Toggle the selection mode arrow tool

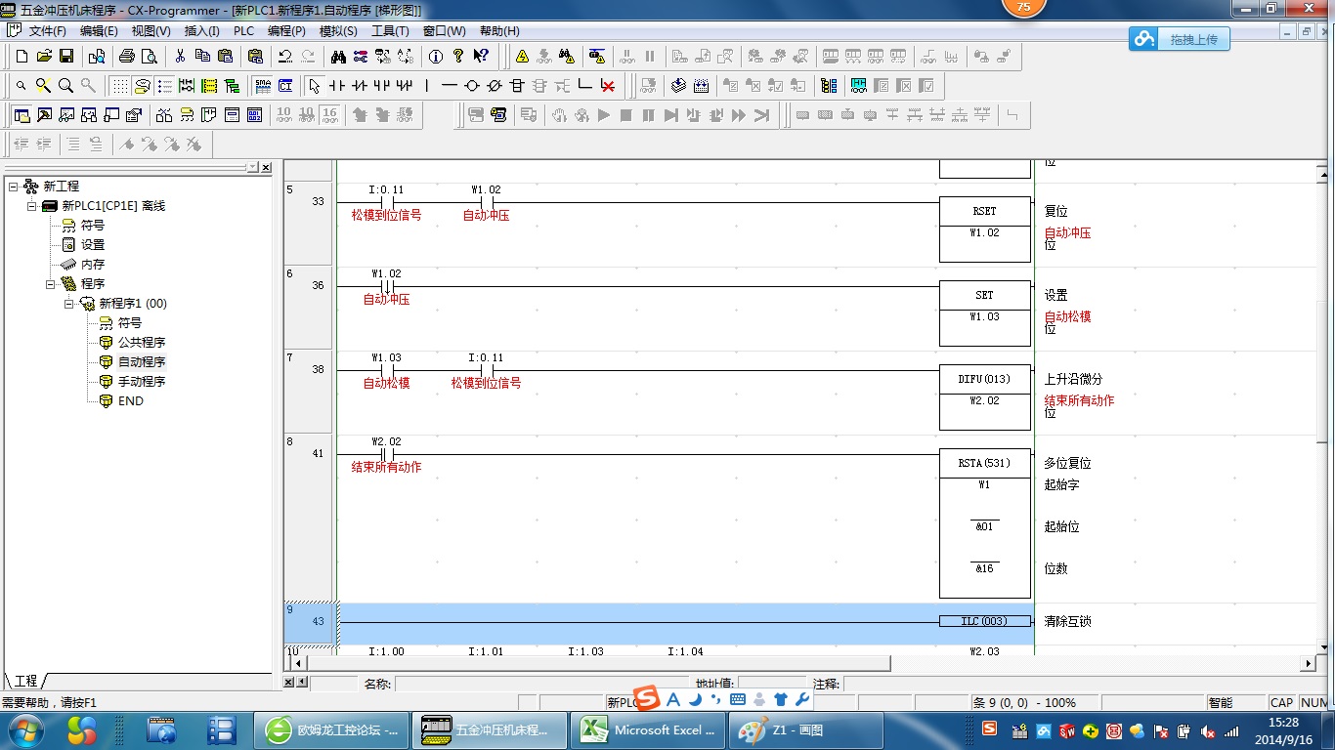click(314, 86)
